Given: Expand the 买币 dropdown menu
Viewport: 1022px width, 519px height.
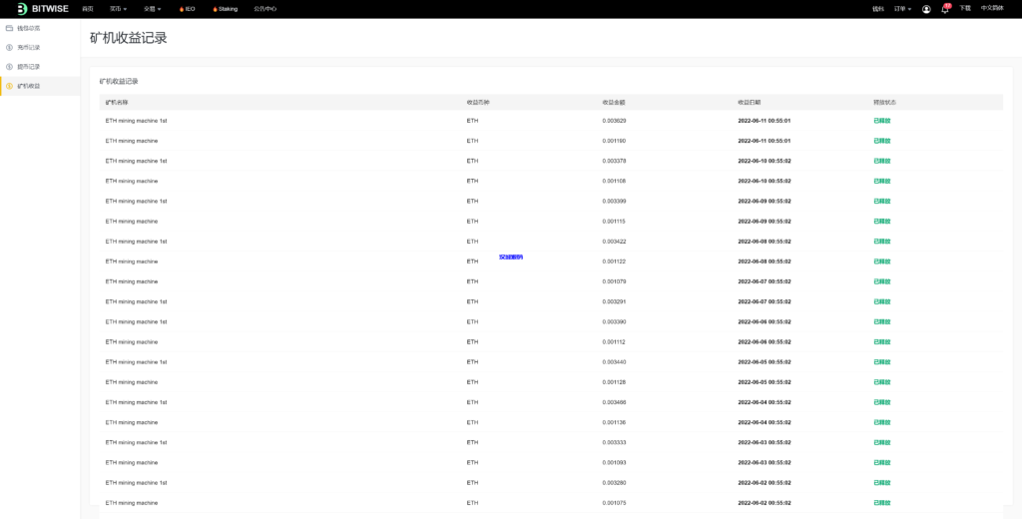Looking at the screenshot, I should point(118,9).
